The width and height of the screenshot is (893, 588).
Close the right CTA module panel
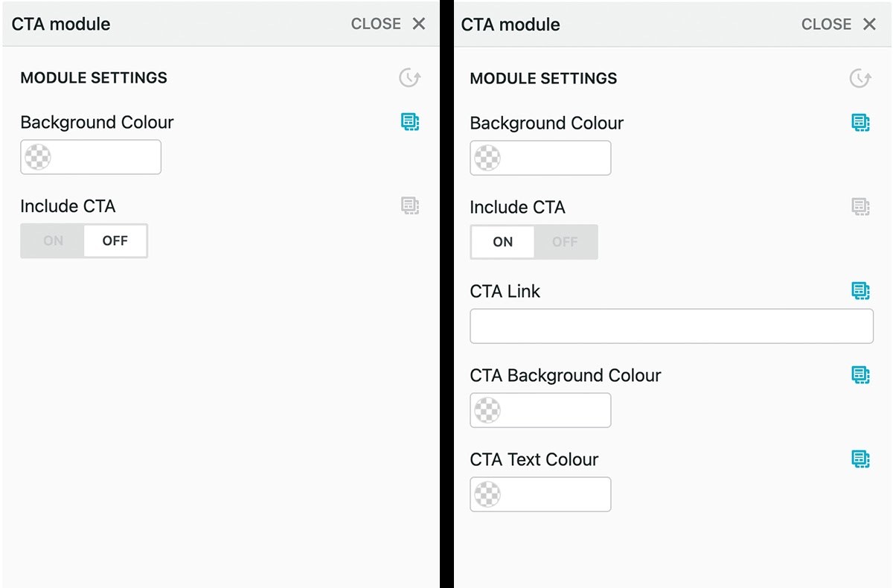[x=839, y=25]
